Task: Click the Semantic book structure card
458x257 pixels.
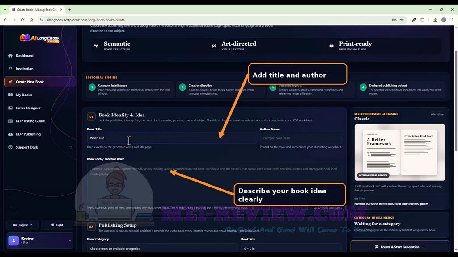Action: (x=149, y=46)
